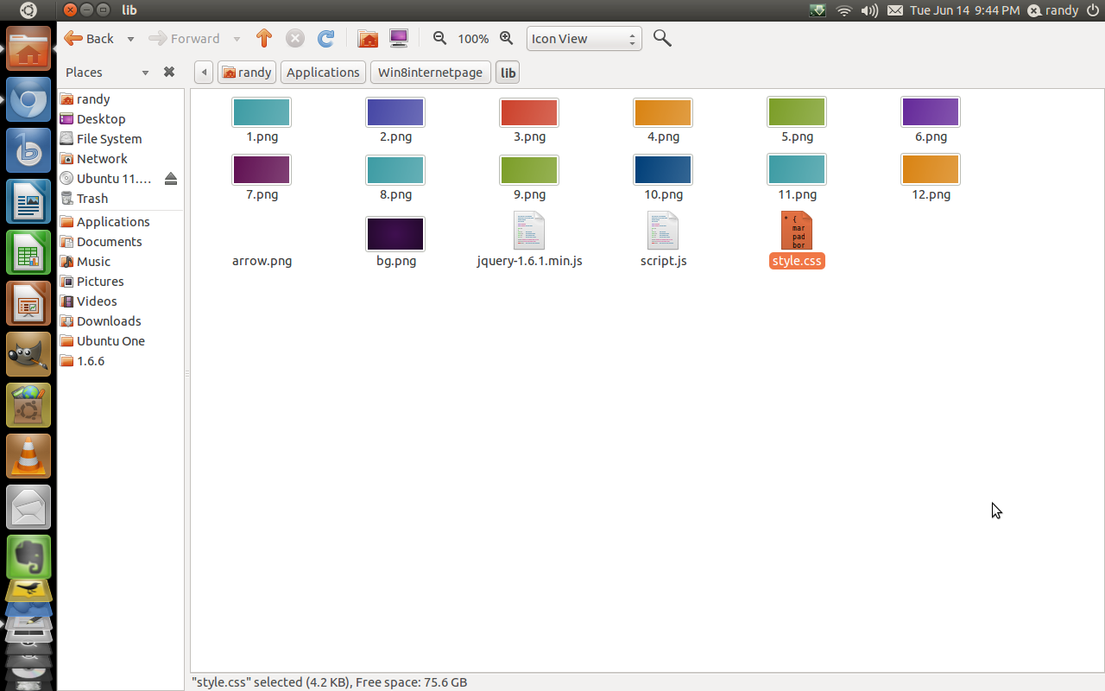Click the Forward navigation button
Viewport: 1105px width, 691px height.
coord(185,38)
